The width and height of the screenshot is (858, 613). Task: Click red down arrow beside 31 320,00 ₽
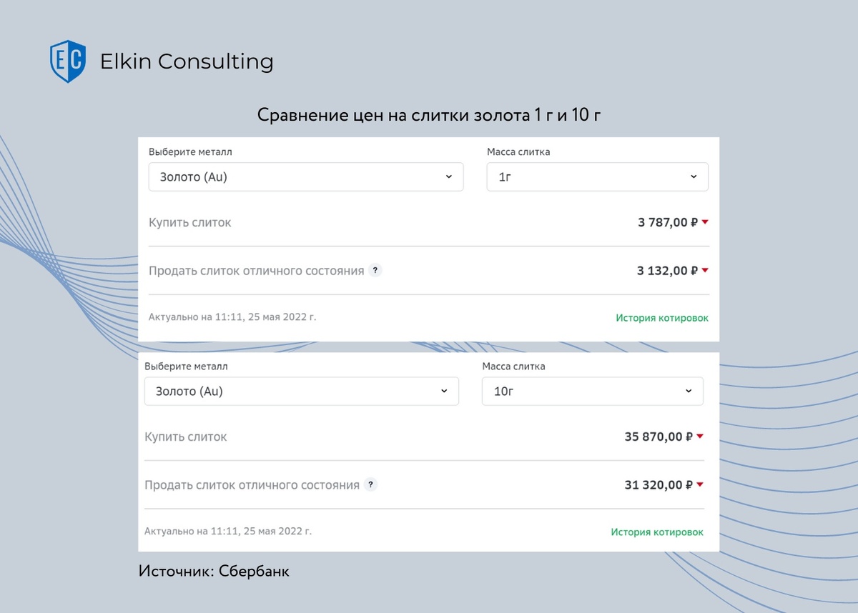coord(700,484)
